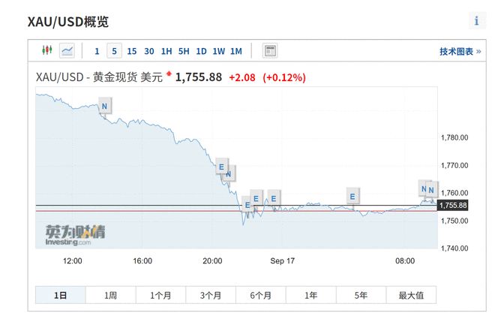Open the 技术图表 link
Image resolution: width=495 pixels, height=319 pixels.
(460, 51)
